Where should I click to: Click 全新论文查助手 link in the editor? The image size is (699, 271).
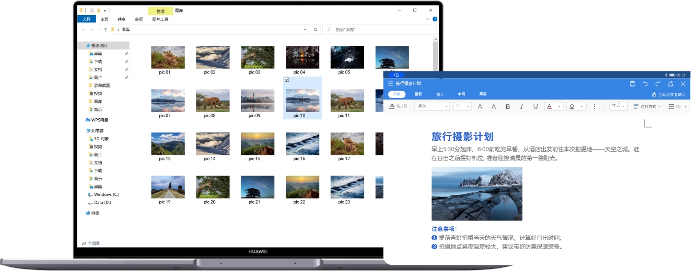point(669,95)
